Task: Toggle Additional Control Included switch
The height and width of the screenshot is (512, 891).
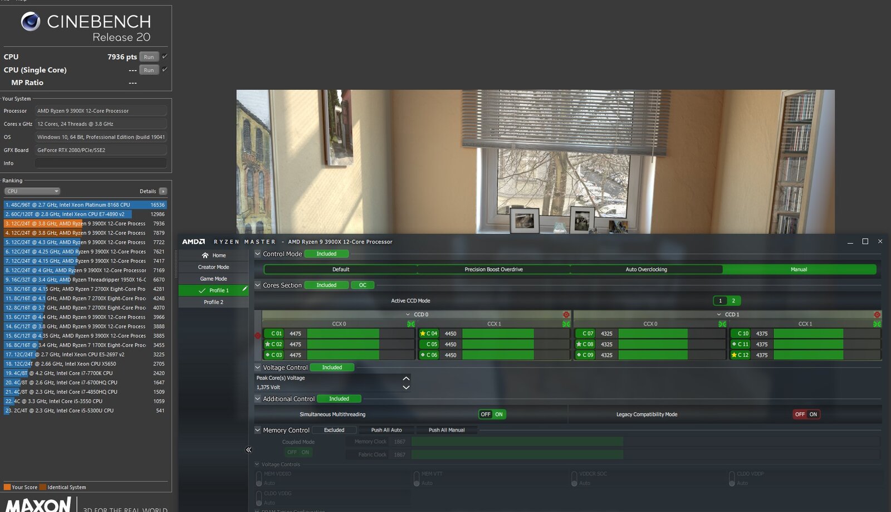Action: 339,398
